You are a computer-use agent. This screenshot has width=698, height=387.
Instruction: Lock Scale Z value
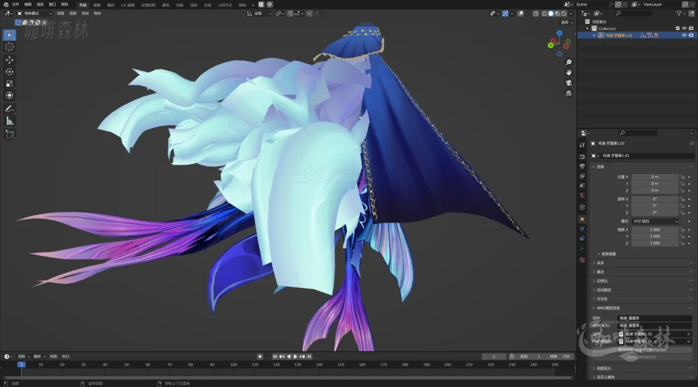pyautogui.click(x=682, y=243)
